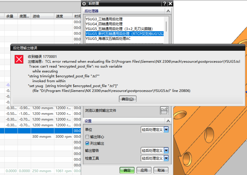Click the 速度 column header

click(63, 16)
